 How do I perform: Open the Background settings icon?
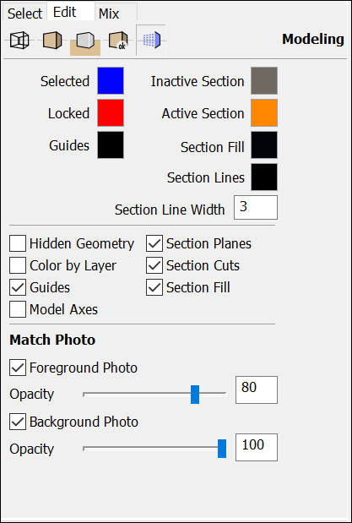(x=85, y=41)
